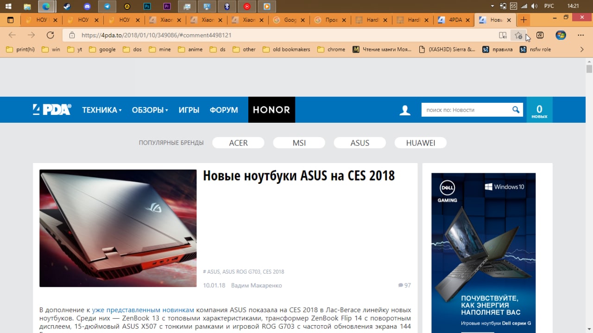Viewport: 593px width, 333px height.
Task: Launch Premiere Pro from the taskbar
Action: point(167,6)
